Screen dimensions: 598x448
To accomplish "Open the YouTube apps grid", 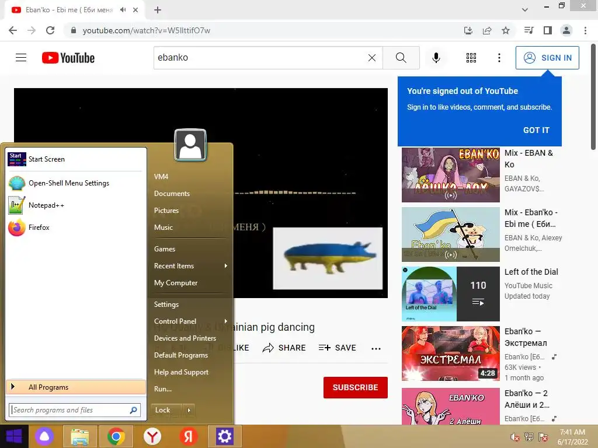I will (471, 58).
